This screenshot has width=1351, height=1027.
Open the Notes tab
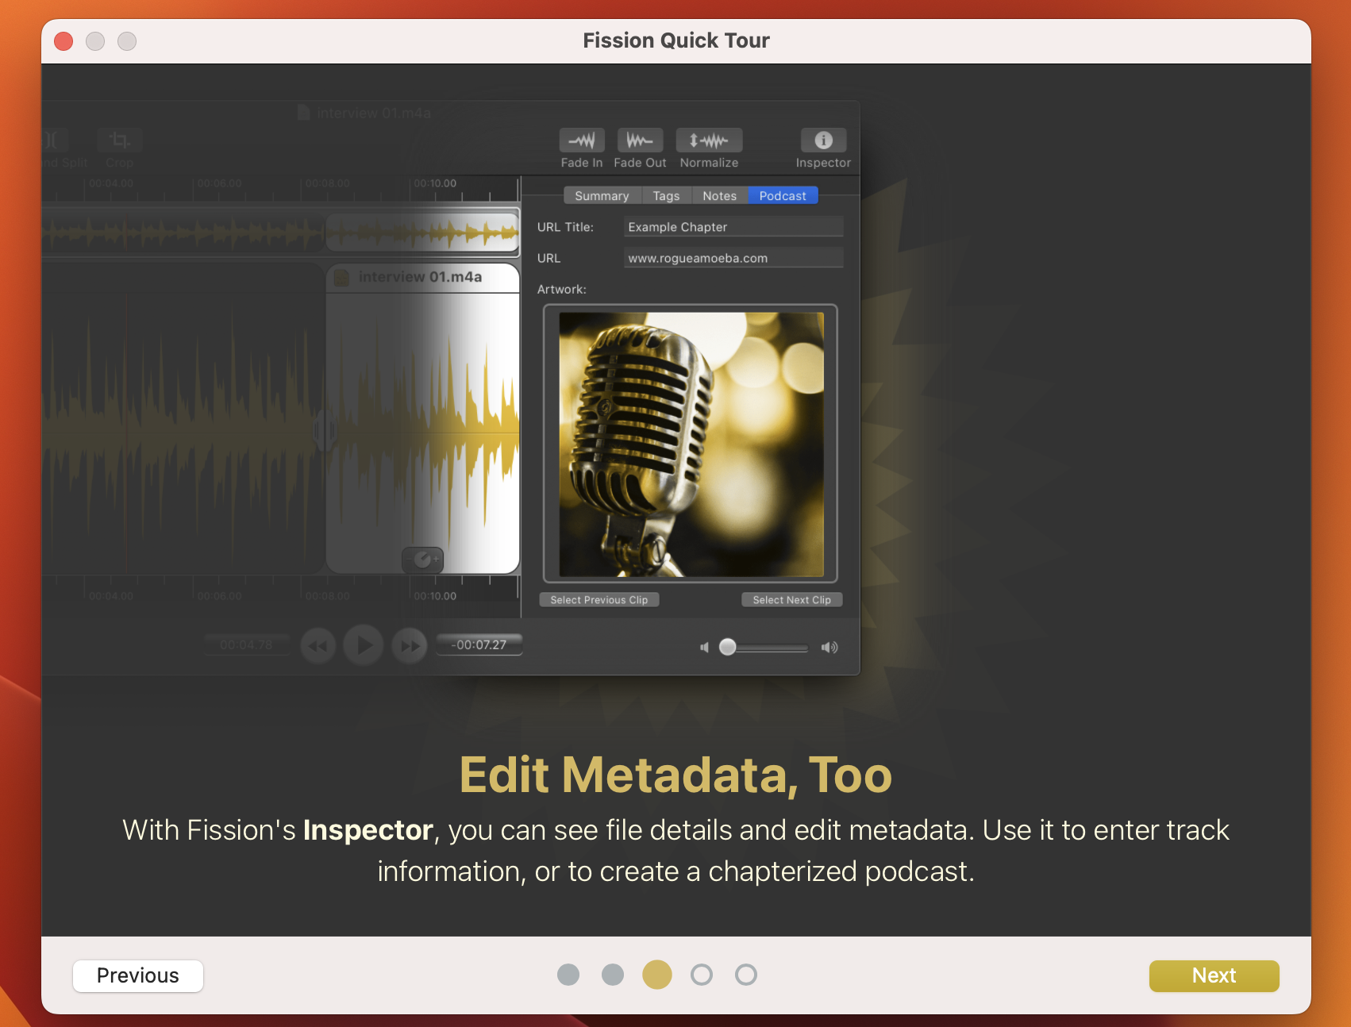719,196
